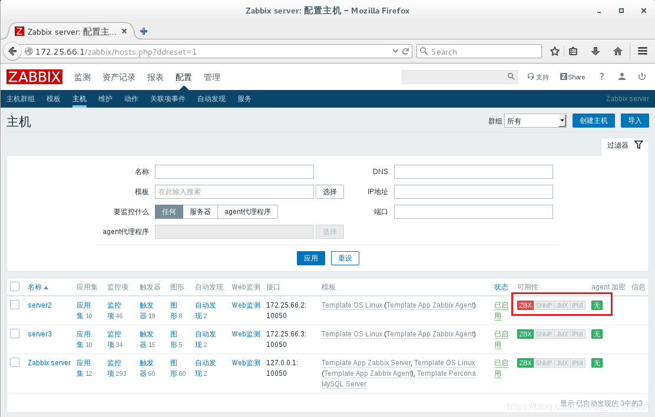Toggle the filter (过滤器) funnel icon
Viewport: 655px width, 417px height.
click(639, 145)
